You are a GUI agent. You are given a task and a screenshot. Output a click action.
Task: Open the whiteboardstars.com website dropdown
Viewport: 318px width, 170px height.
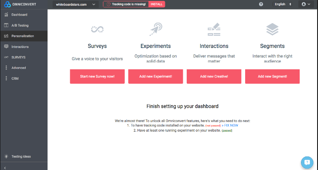75,4
